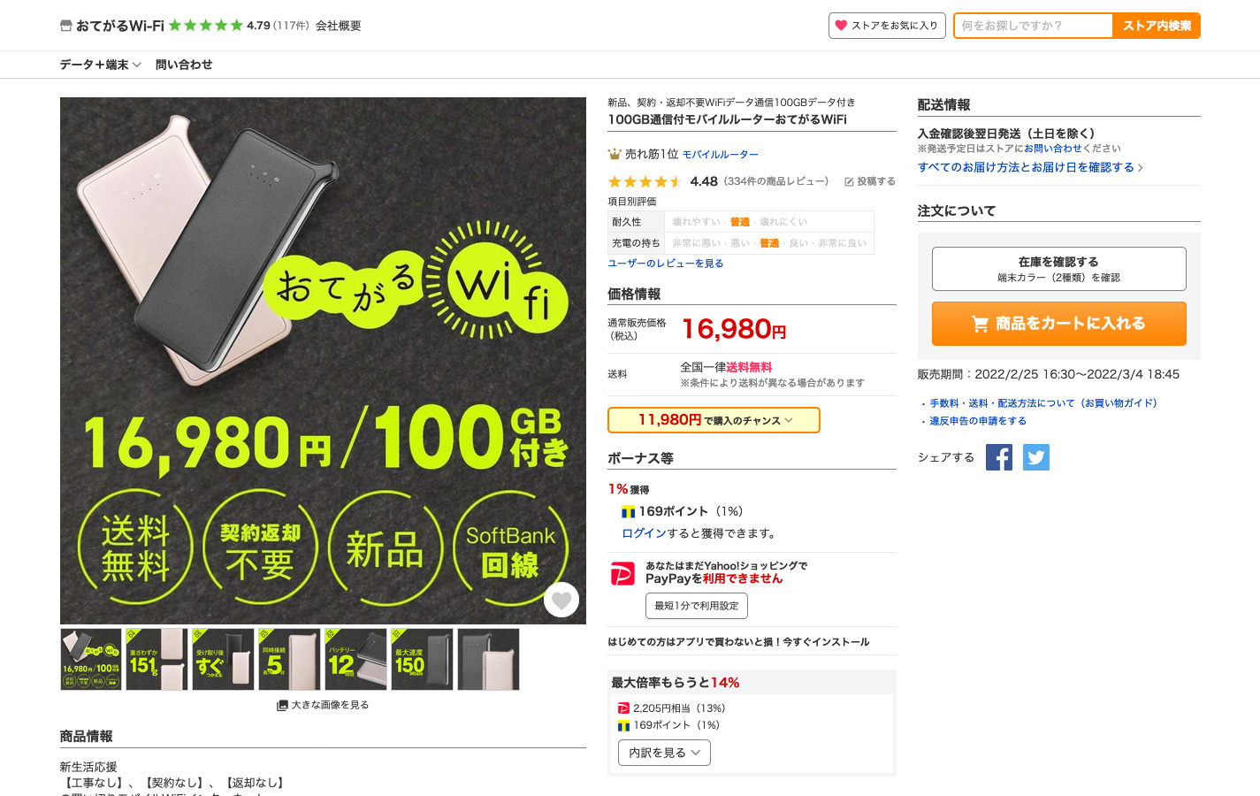Expand 11,980円で購入のチャンス dropdown

coord(714,420)
